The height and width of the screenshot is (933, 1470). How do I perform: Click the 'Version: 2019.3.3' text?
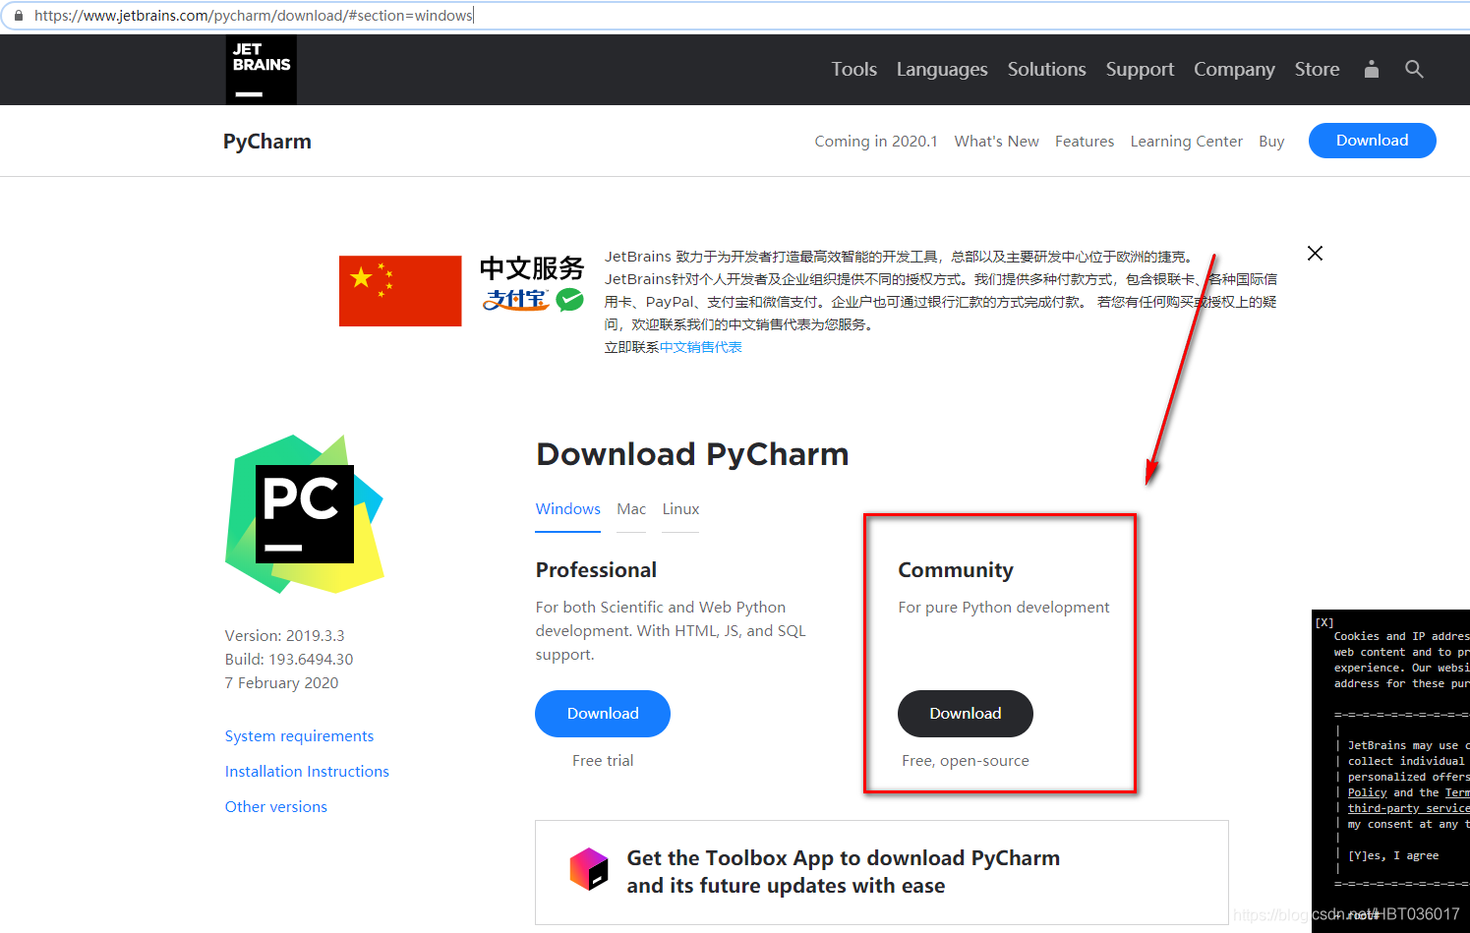coord(284,636)
